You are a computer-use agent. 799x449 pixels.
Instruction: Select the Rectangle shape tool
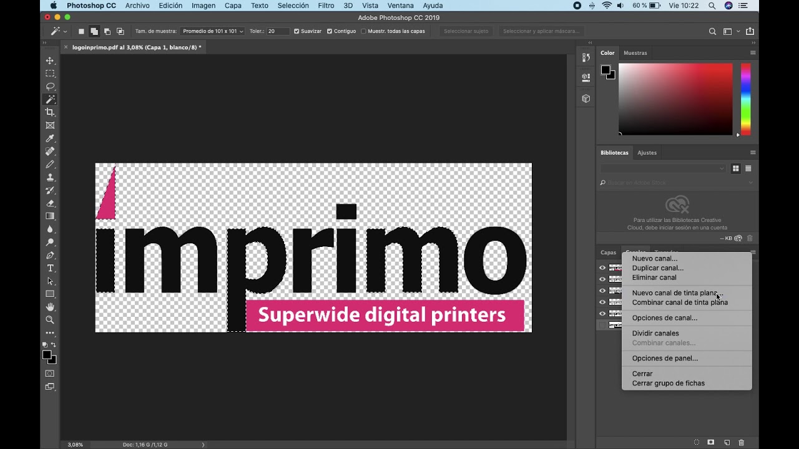[x=50, y=294]
